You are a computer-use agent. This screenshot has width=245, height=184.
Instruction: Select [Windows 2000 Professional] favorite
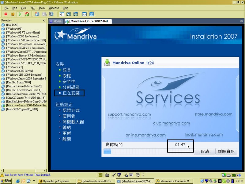click(23, 36)
